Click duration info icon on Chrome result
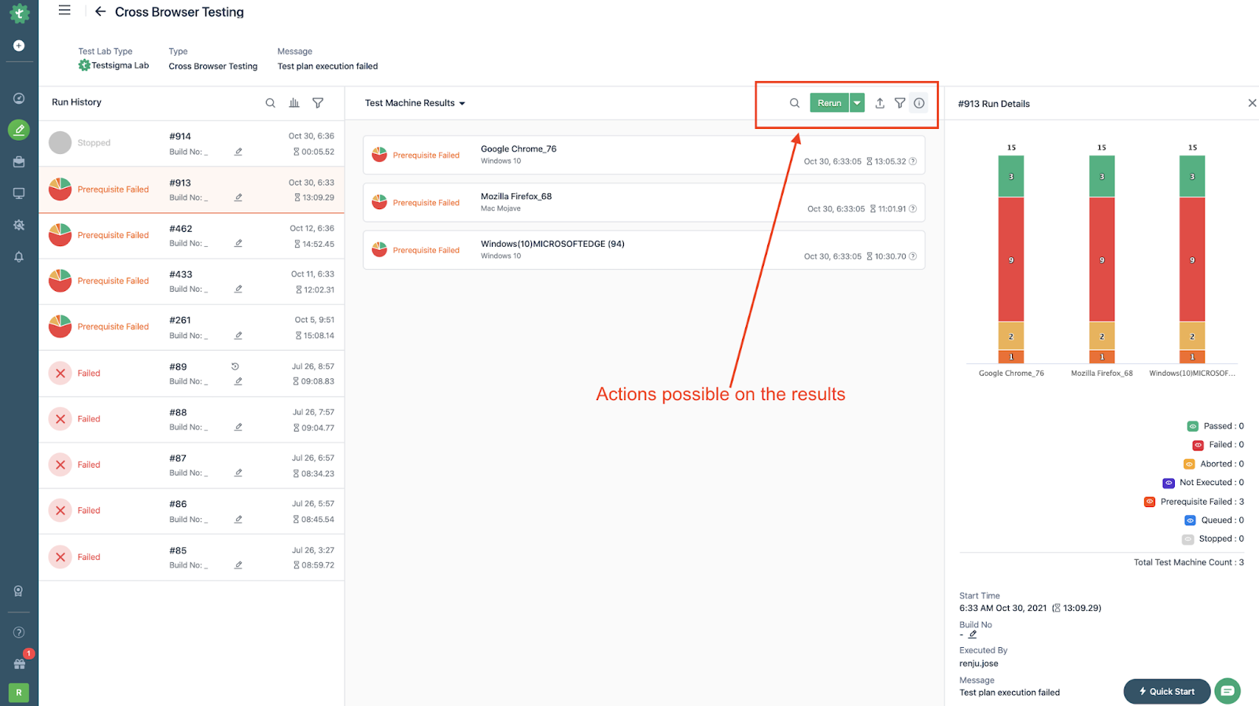The image size is (1259, 706). pyautogui.click(x=913, y=161)
